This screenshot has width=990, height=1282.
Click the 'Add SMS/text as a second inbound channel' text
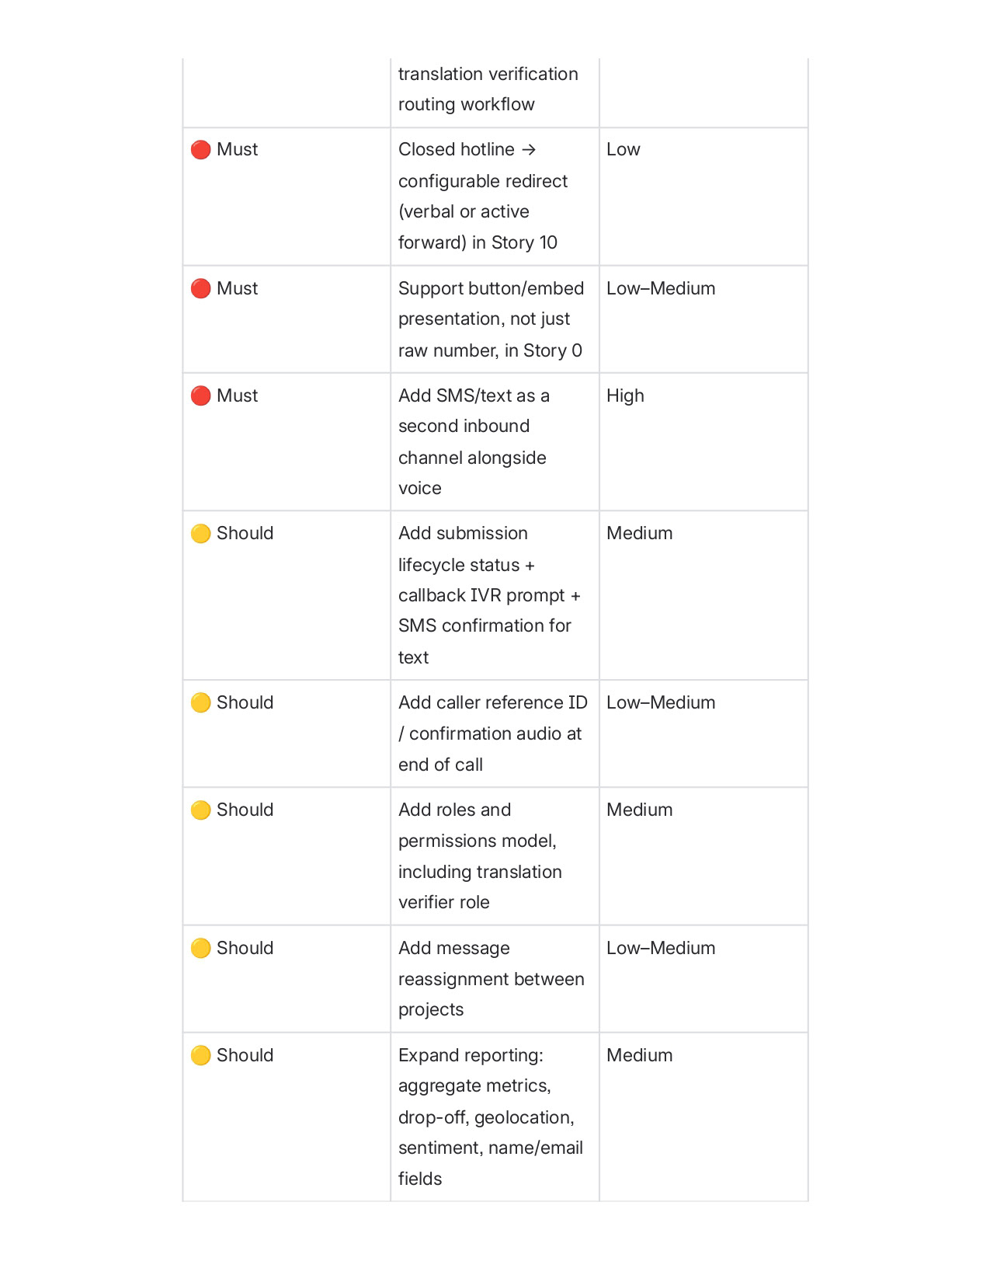[474, 441]
